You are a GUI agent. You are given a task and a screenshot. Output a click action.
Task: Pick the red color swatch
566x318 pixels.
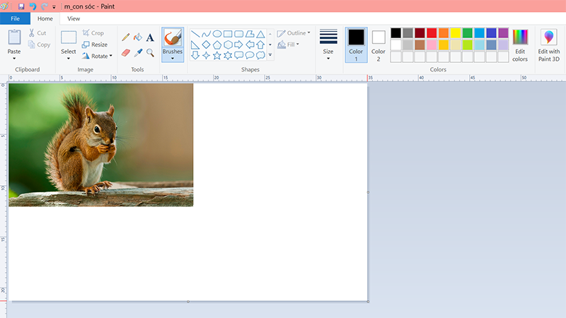432,33
